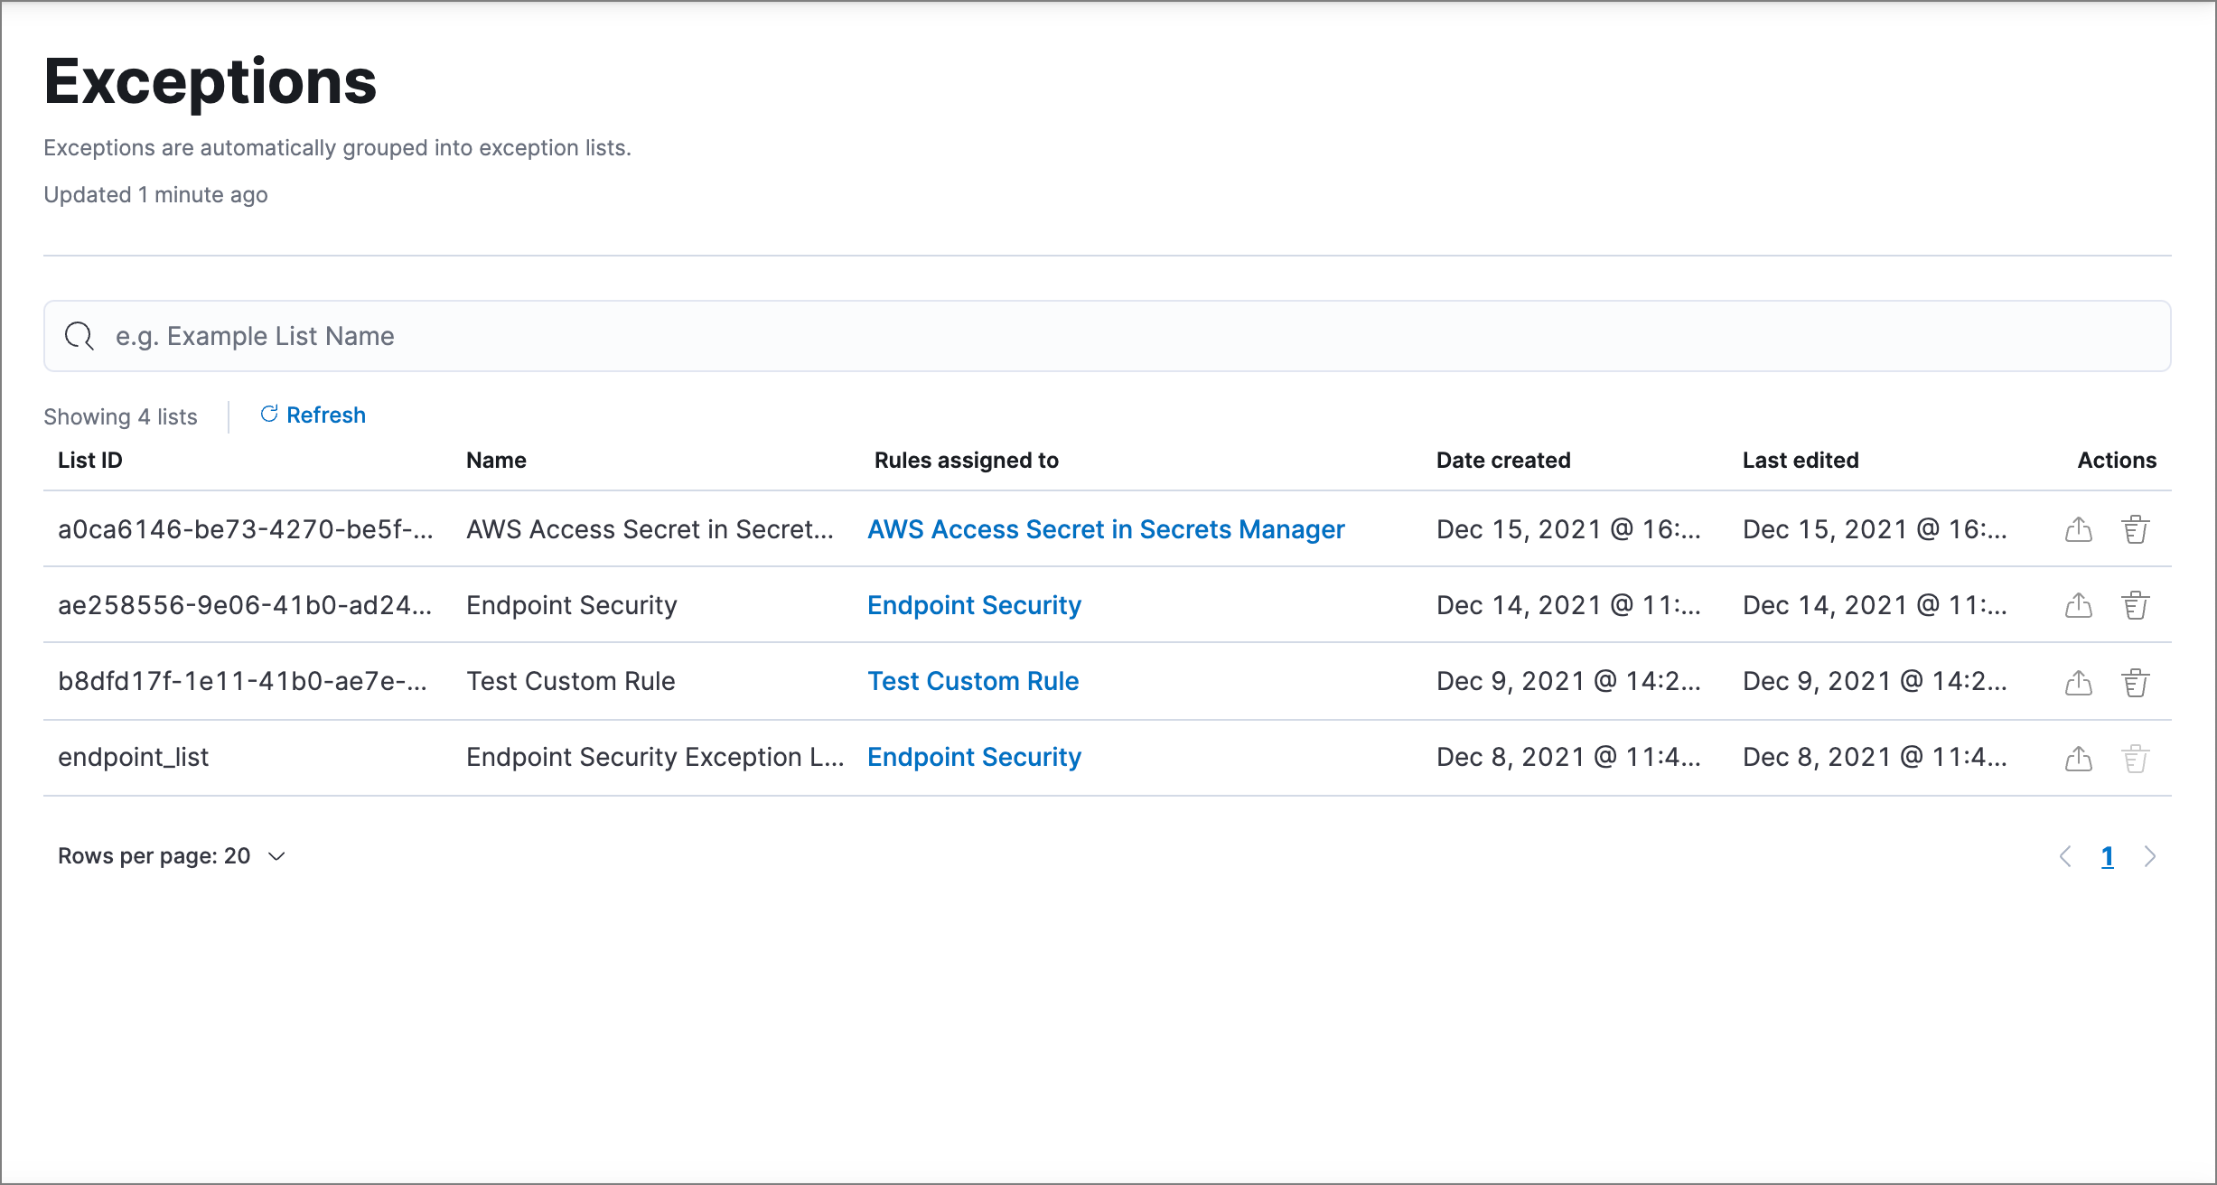
Task: Click the export icon for Test Custom Rule list
Action: (2079, 680)
